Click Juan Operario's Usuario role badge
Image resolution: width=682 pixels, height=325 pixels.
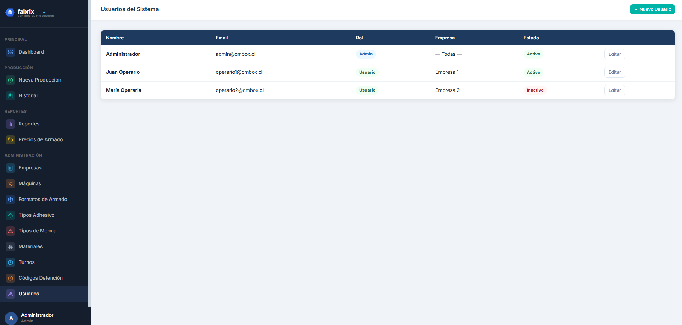click(x=367, y=72)
